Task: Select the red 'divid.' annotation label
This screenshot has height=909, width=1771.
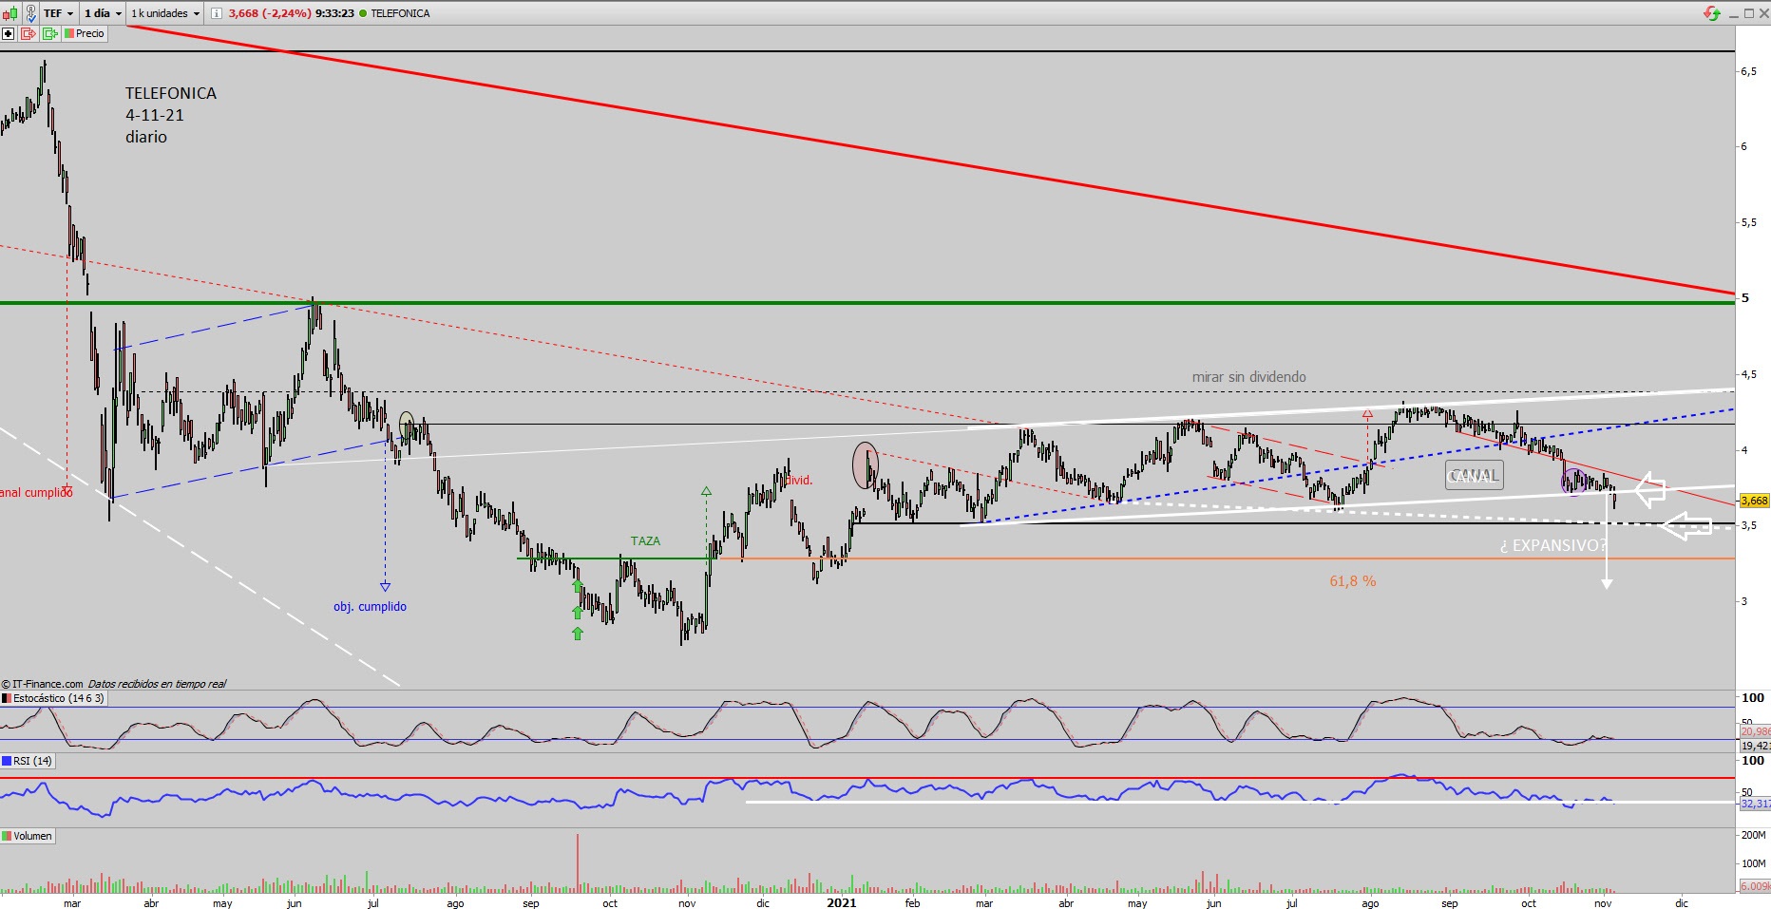Action: (800, 481)
